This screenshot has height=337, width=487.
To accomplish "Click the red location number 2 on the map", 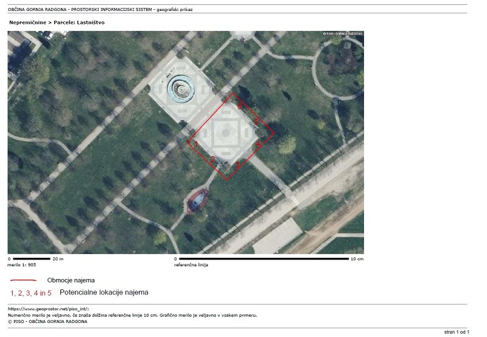I will pyautogui.click(x=212, y=160).
